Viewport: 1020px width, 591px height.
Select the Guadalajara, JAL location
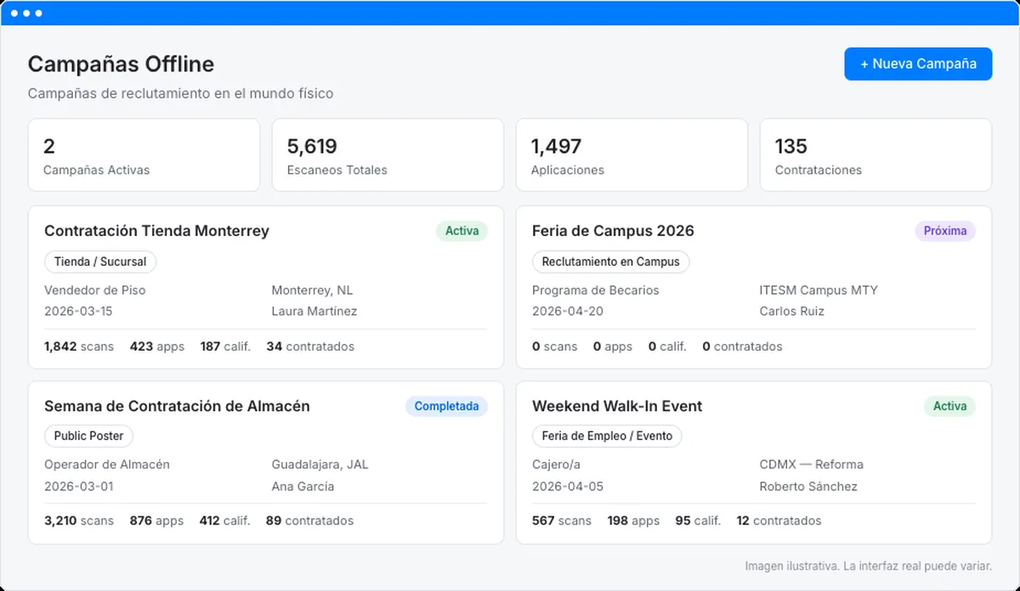pyautogui.click(x=320, y=465)
